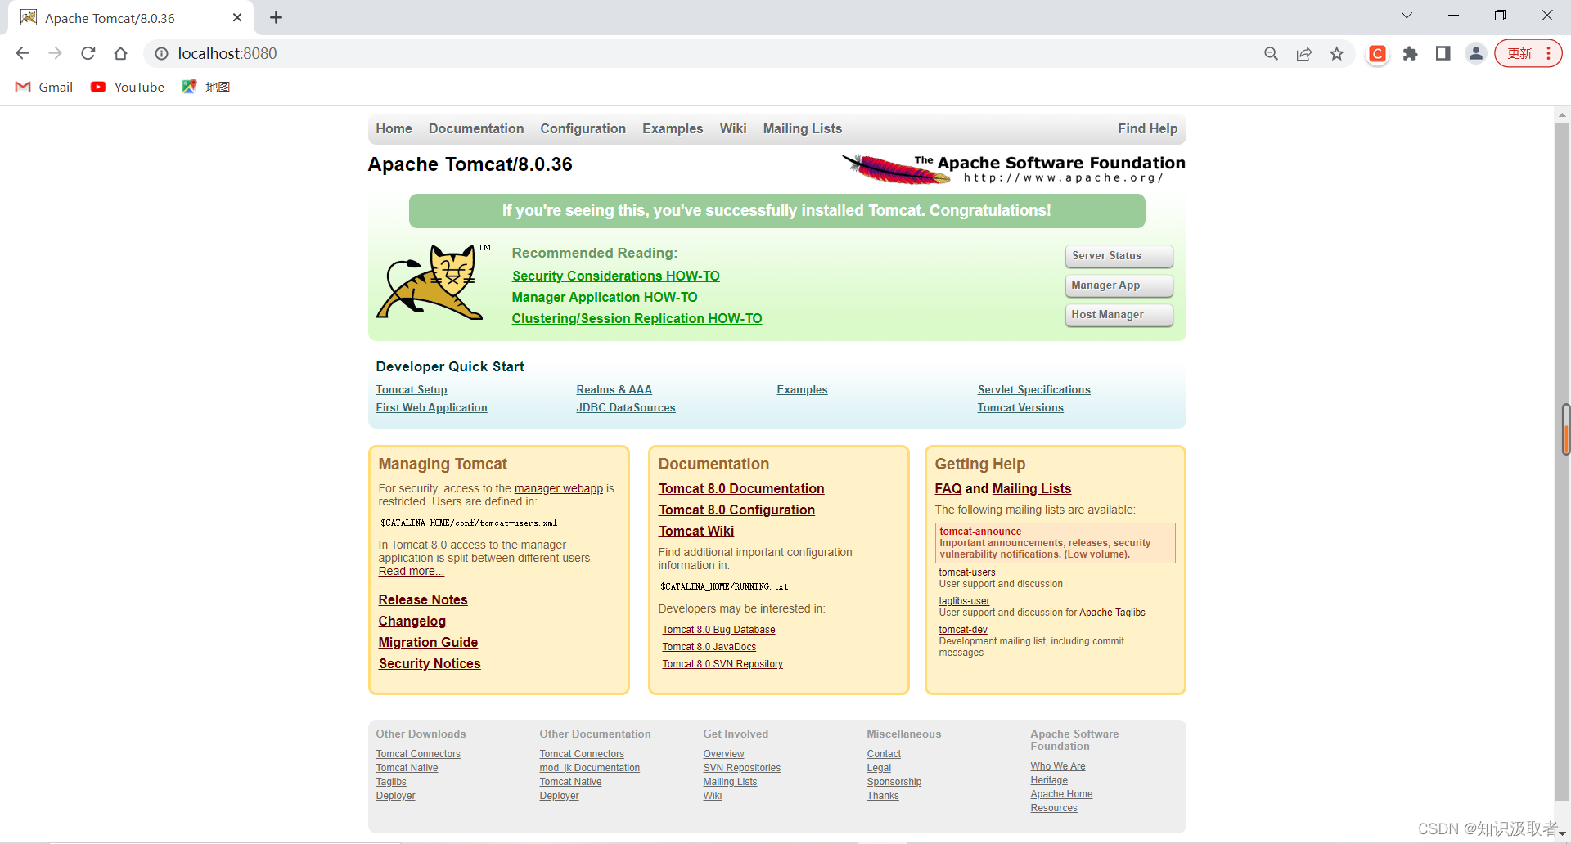
Task: Open the Find Help navigation item
Action: [1147, 128]
